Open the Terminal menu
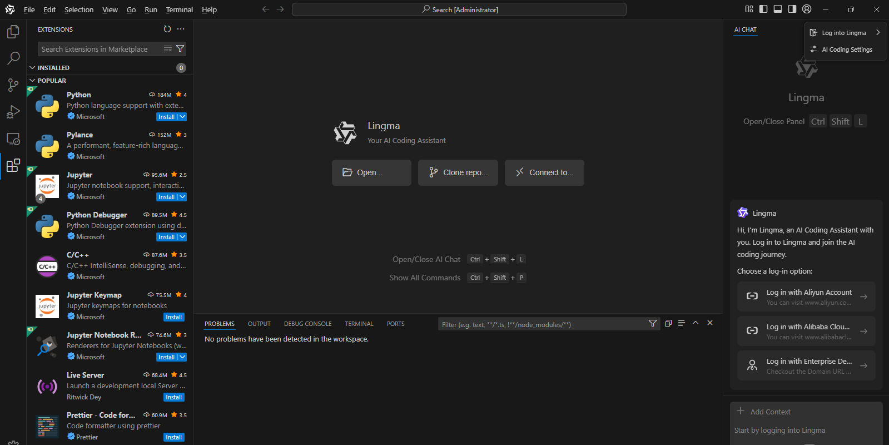This screenshot has height=445, width=889. click(x=179, y=9)
